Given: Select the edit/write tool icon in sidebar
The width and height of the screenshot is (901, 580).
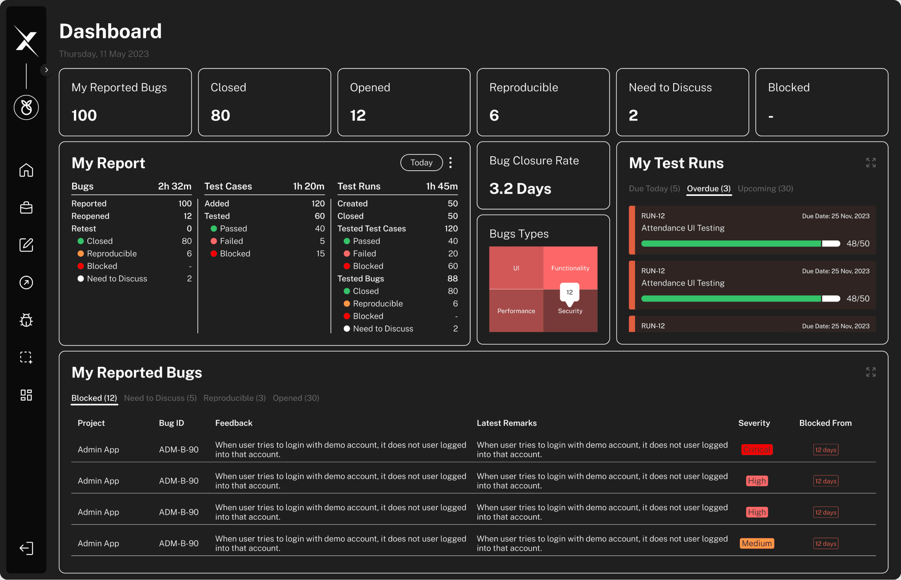Looking at the screenshot, I should (x=26, y=245).
